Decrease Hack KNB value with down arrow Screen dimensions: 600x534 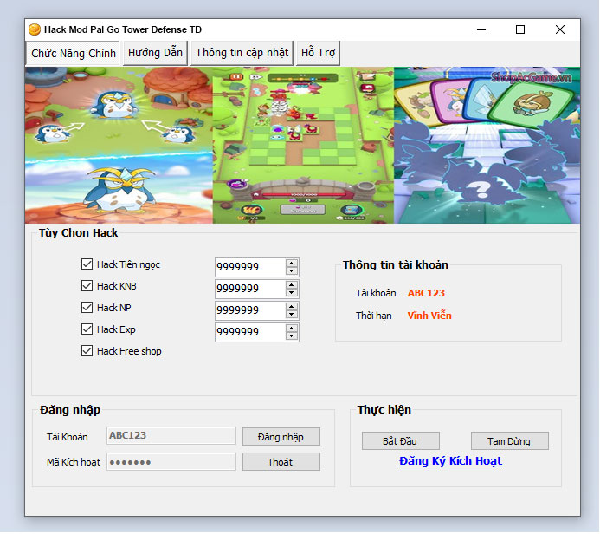[292, 293]
